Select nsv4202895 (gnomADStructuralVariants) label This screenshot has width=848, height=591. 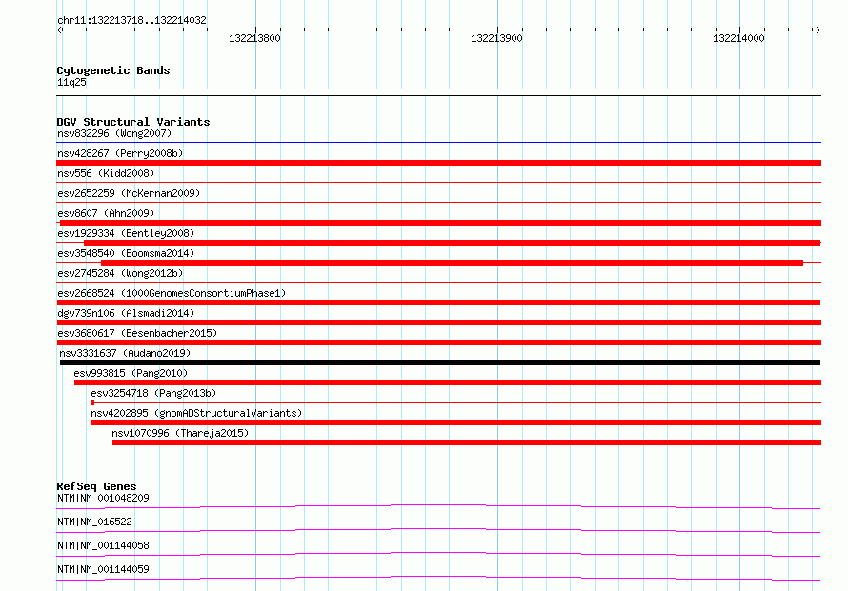196,413
